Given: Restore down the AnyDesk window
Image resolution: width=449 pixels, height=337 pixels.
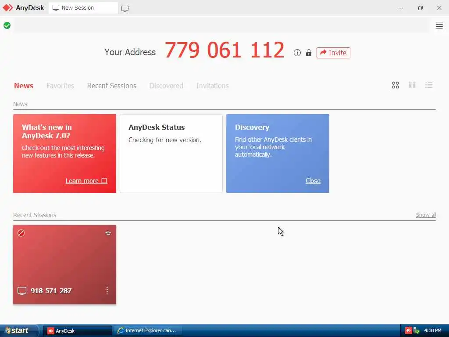Looking at the screenshot, I should (420, 8).
